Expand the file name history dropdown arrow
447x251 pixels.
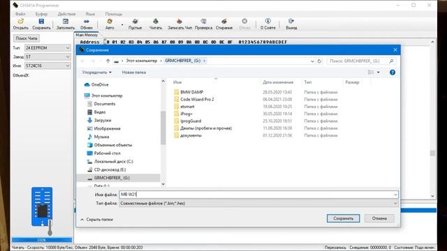(x=395, y=195)
